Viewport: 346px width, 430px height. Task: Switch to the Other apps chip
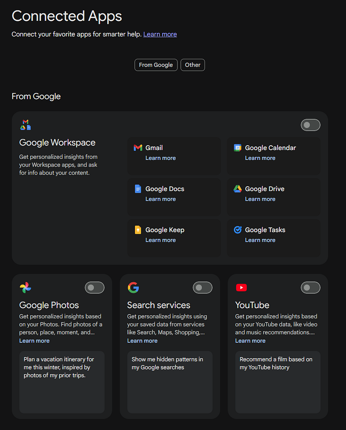tap(192, 65)
